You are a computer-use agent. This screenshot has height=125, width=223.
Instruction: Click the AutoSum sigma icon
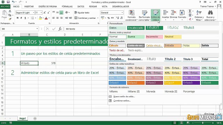190,11
